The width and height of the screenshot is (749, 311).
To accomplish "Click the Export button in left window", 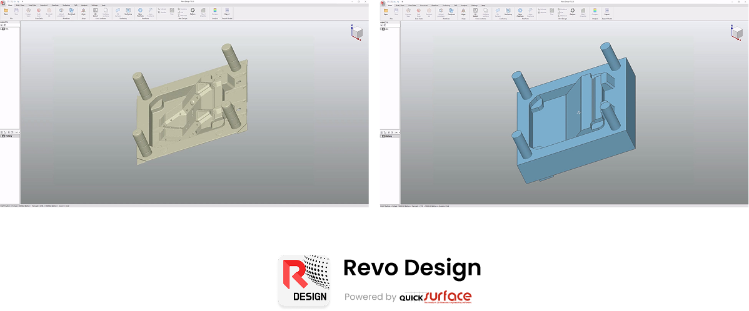I will coord(226,11).
